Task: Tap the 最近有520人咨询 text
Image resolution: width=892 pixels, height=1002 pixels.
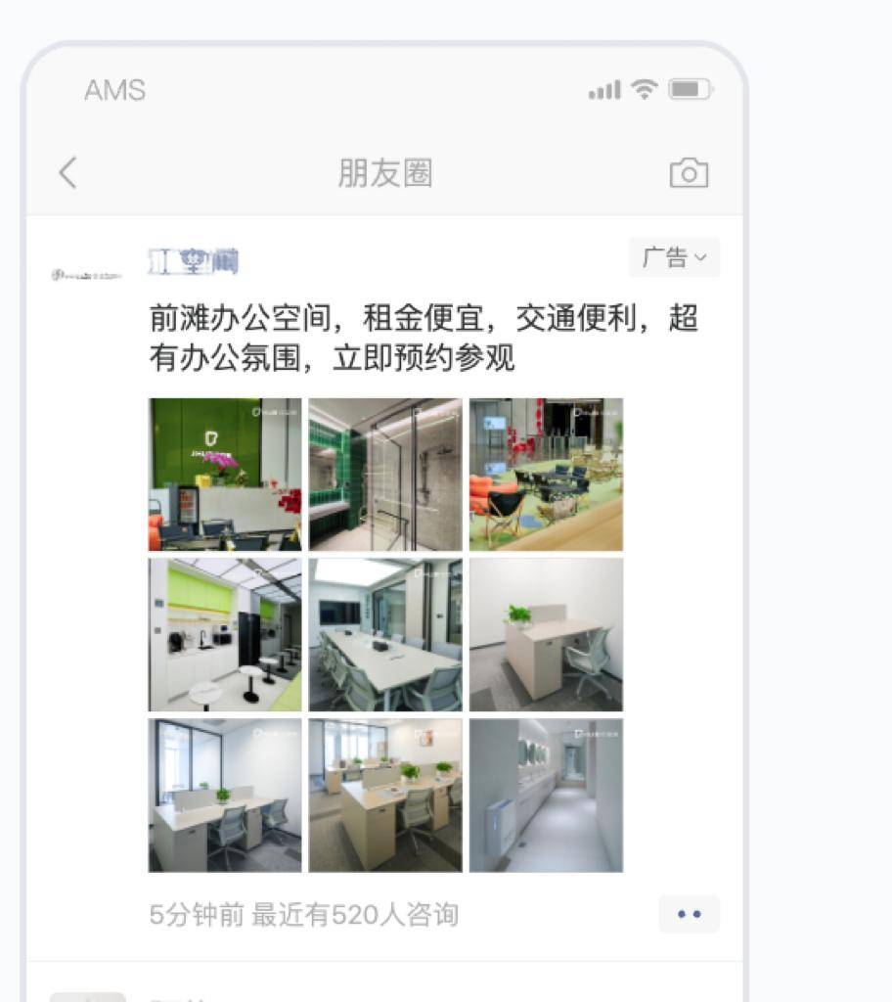Action: (355, 915)
